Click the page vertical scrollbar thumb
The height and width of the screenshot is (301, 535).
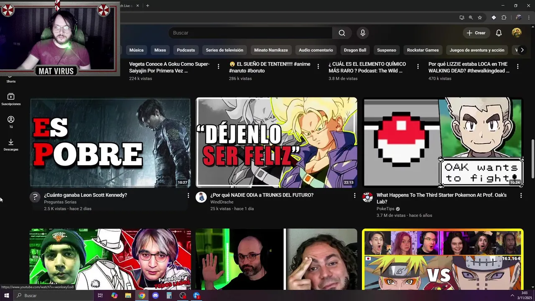tap(533, 158)
